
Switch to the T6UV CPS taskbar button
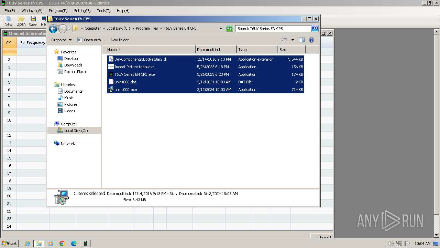coord(86,244)
